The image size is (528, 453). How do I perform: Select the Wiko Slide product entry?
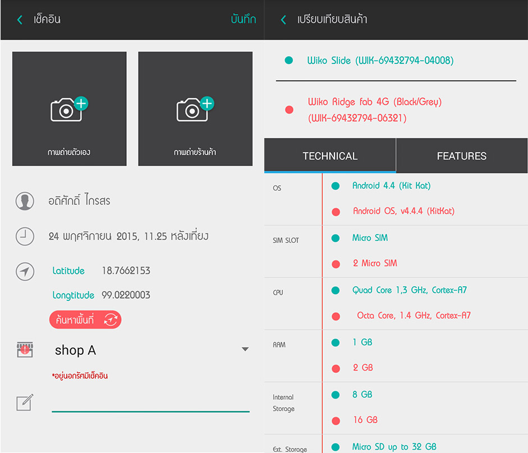[380, 60]
